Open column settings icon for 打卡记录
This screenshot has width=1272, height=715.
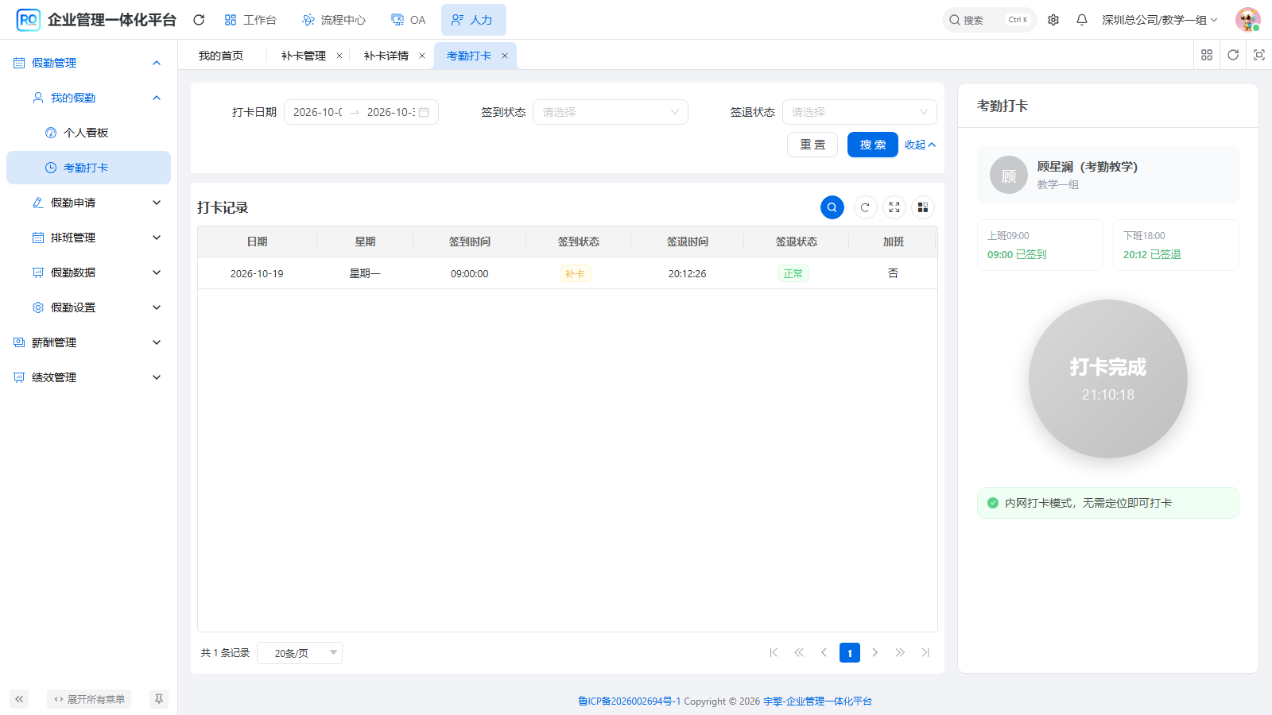923,207
